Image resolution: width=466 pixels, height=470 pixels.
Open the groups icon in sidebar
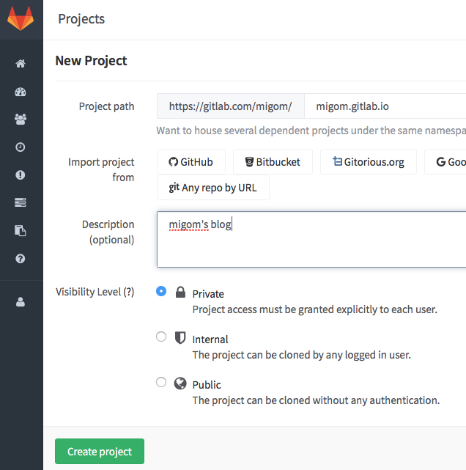21,120
